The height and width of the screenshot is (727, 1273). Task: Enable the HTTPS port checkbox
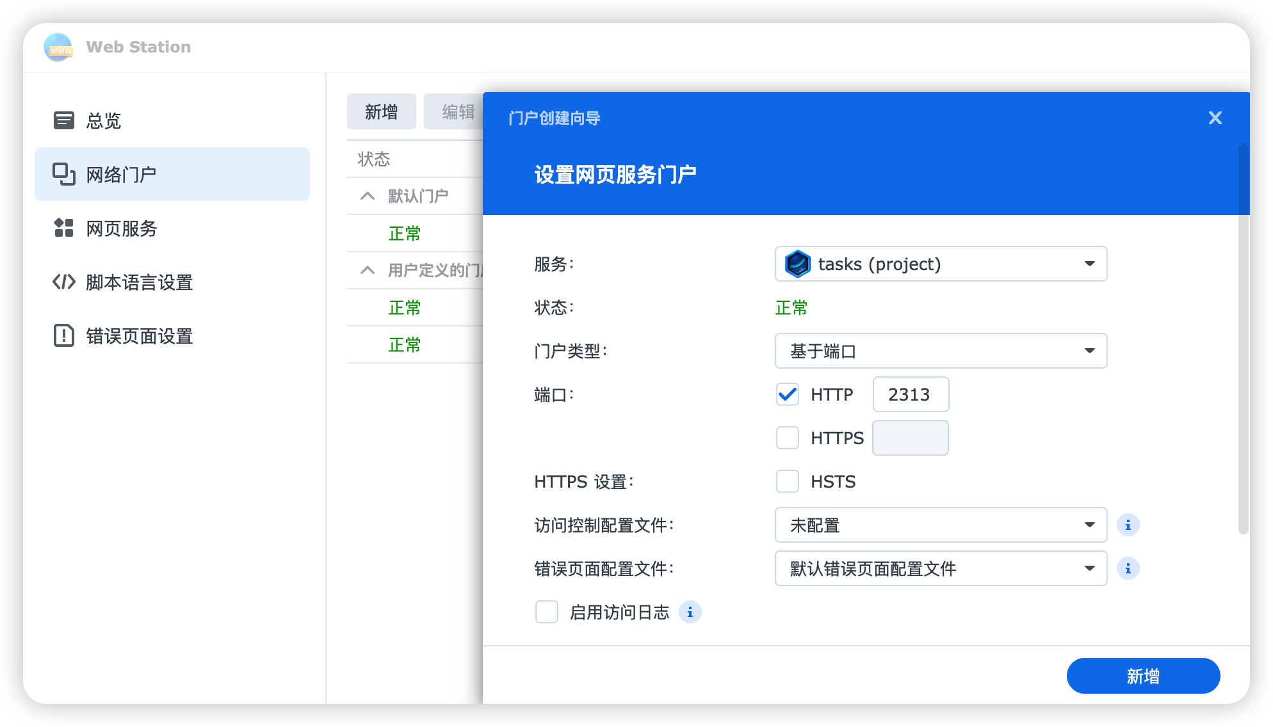pos(787,438)
